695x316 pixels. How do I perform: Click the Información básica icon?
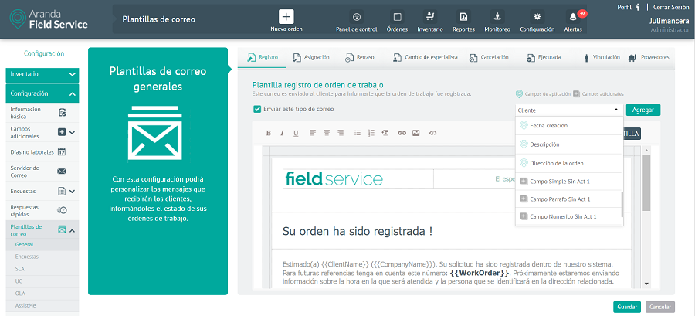[x=63, y=113]
